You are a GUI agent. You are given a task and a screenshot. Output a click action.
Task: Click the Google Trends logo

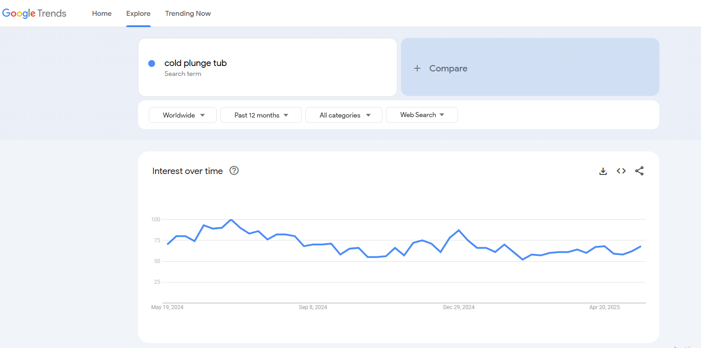click(x=34, y=14)
